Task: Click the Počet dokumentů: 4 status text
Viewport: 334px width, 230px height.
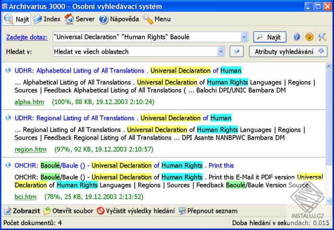Action: pos(32,223)
